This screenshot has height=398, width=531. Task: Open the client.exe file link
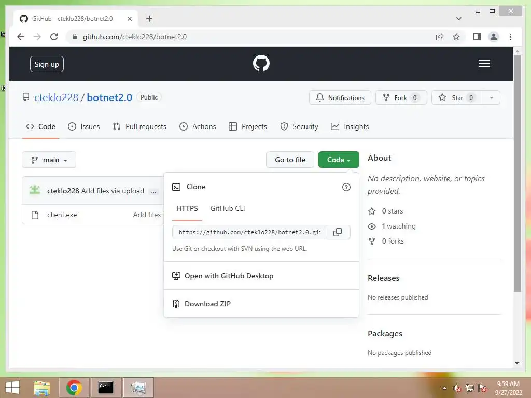coord(62,215)
